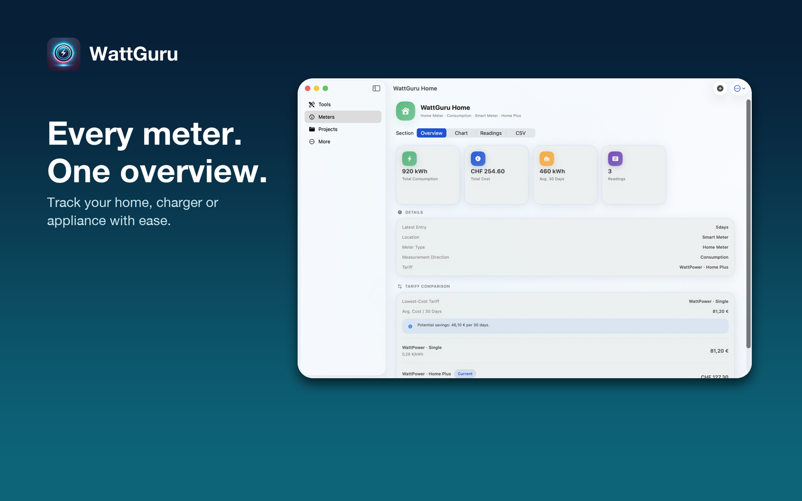Select Meters in the sidebar

(343, 117)
